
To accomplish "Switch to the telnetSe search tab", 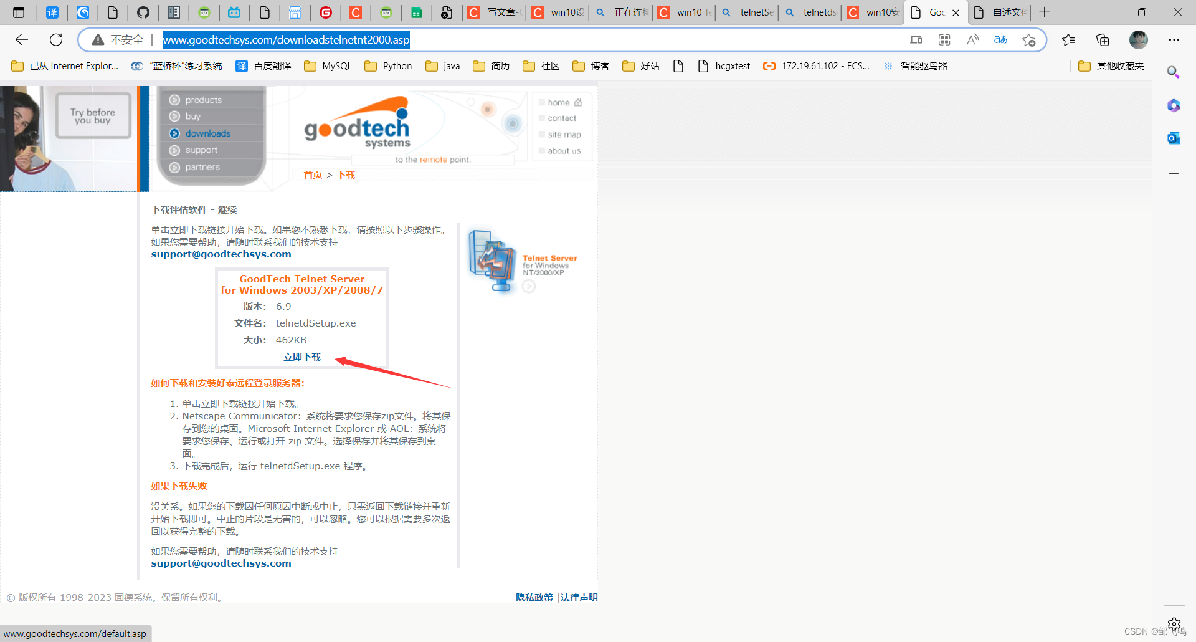I will [x=747, y=12].
